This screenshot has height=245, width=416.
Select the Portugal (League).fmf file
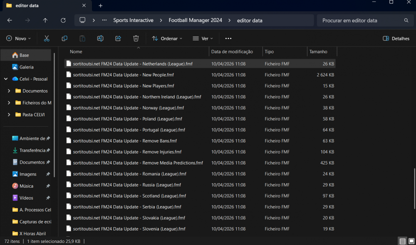tap(200, 130)
